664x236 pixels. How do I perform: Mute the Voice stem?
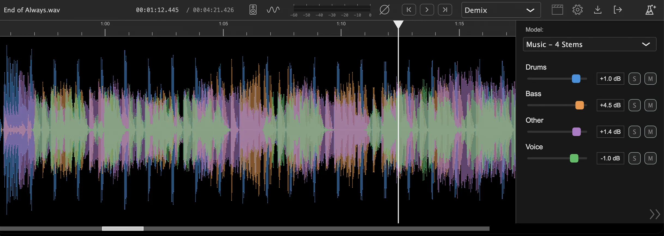coord(650,159)
